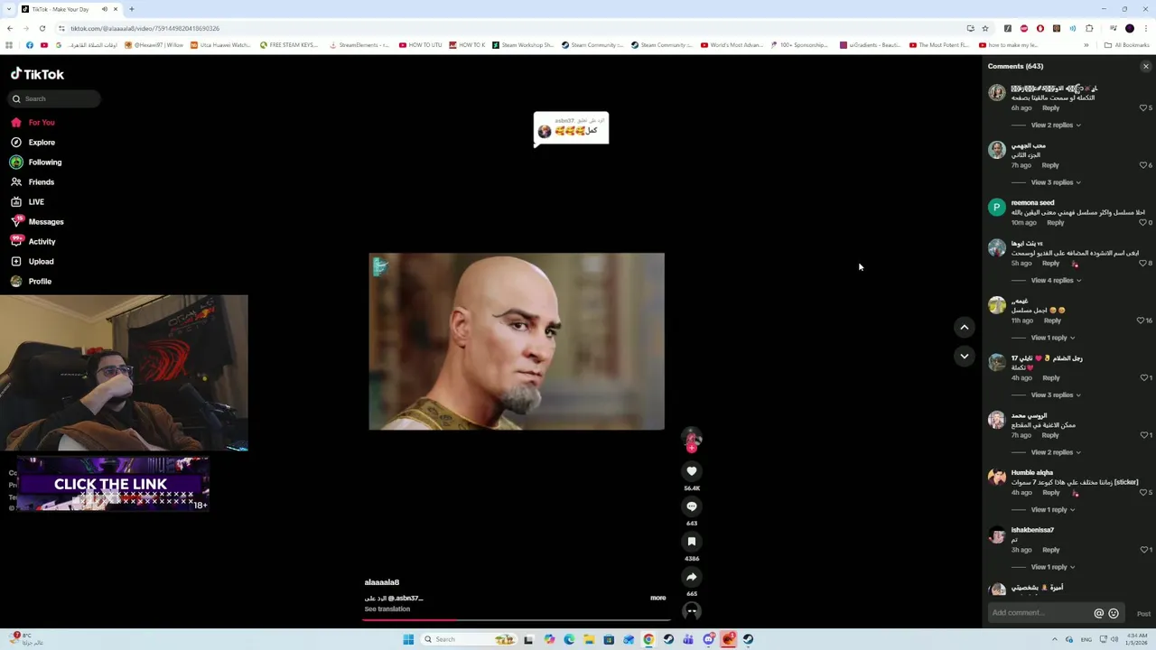The image size is (1156, 650).
Task: Expand caption with more link
Action: point(657,598)
